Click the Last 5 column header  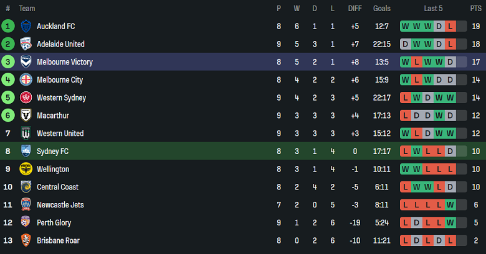[433, 8]
